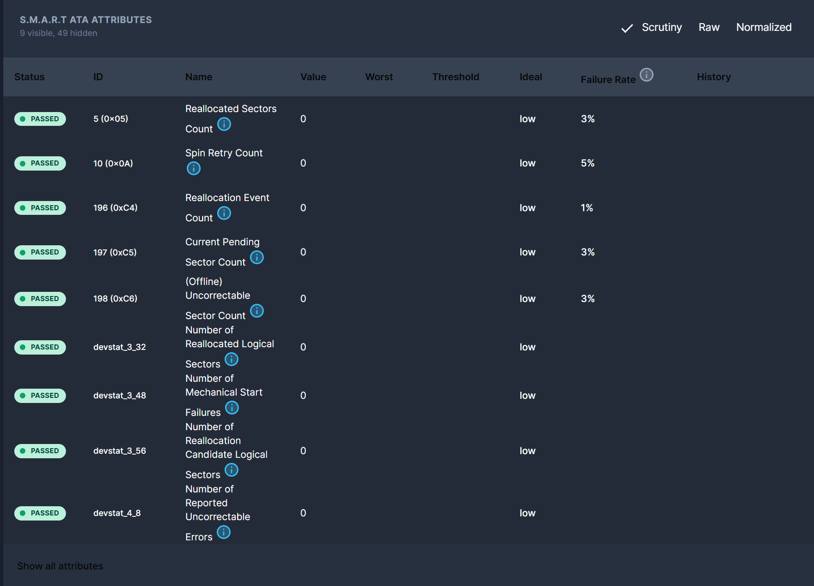This screenshot has width=814, height=586.
Task: Click PASSED badge for devstat_3_32
Action: pos(40,347)
